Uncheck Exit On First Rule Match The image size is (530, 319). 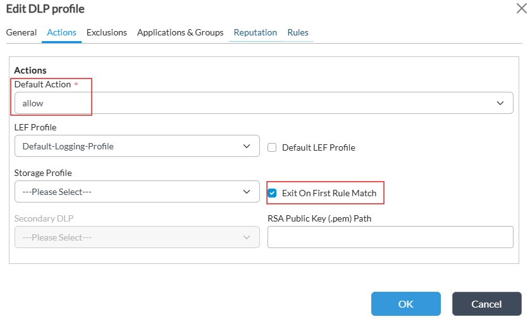[x=272, y=193]
